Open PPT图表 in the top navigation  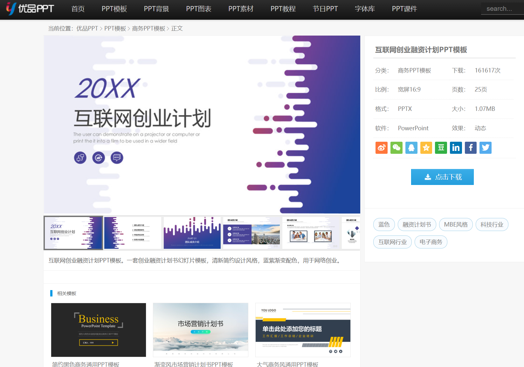(x=199, y=9)
